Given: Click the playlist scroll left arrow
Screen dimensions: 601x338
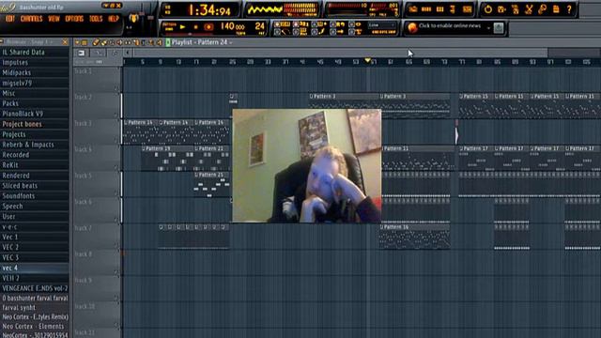Looking at the screenshot, I should [128, 53].
